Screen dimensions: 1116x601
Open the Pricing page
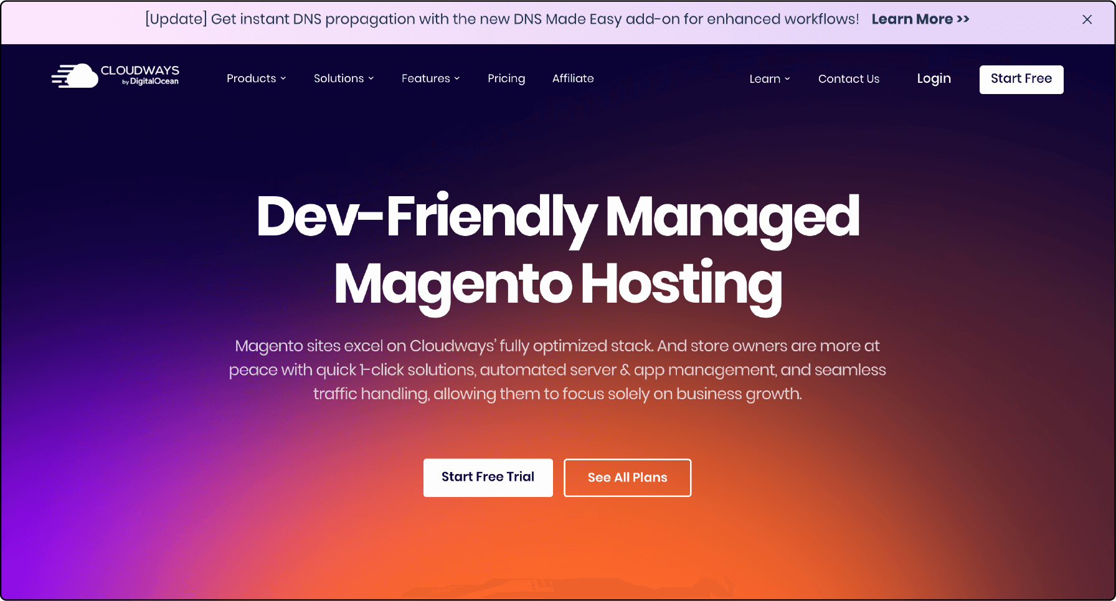506,78
